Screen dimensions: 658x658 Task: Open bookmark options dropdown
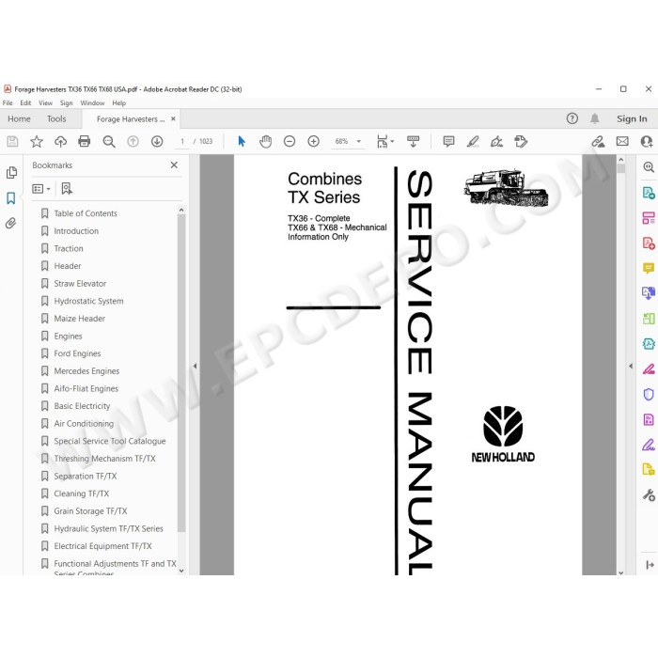pyautogui.click(x=41, y=189)
